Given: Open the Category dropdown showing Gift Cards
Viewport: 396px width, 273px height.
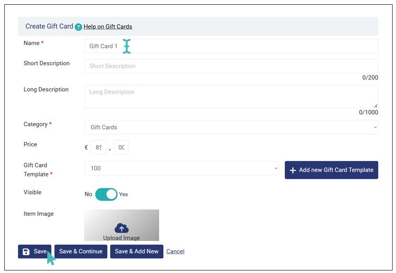Looking at the screenshot, I should coord(231,127).
